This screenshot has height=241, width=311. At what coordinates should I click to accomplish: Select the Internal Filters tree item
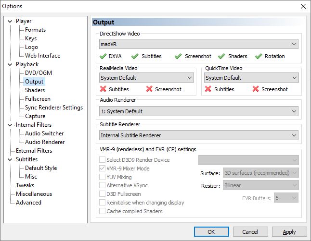pyautogui.click(x=34, y=125)
